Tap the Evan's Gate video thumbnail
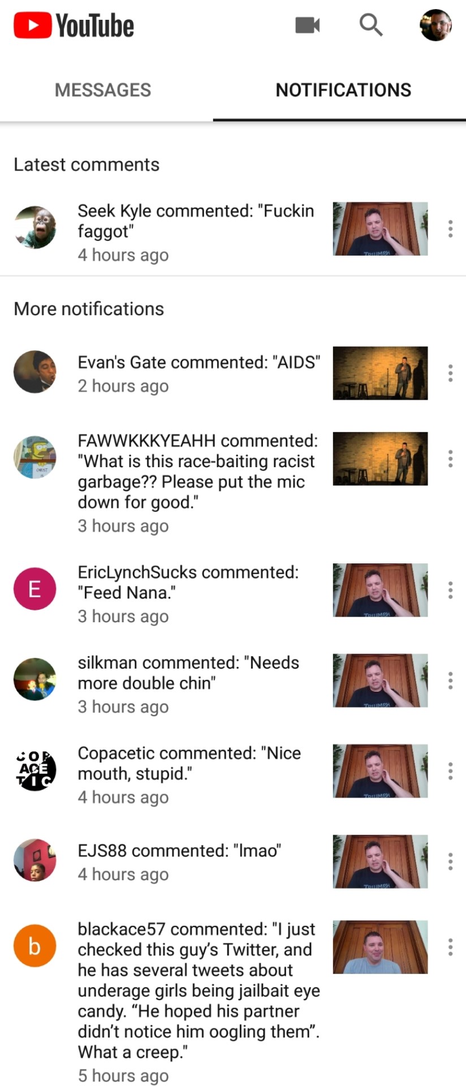Viewport: 466px width, 1086px height. (x=380, y=373)
